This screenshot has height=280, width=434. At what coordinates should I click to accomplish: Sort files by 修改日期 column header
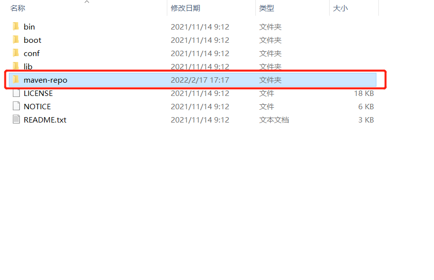186,8
